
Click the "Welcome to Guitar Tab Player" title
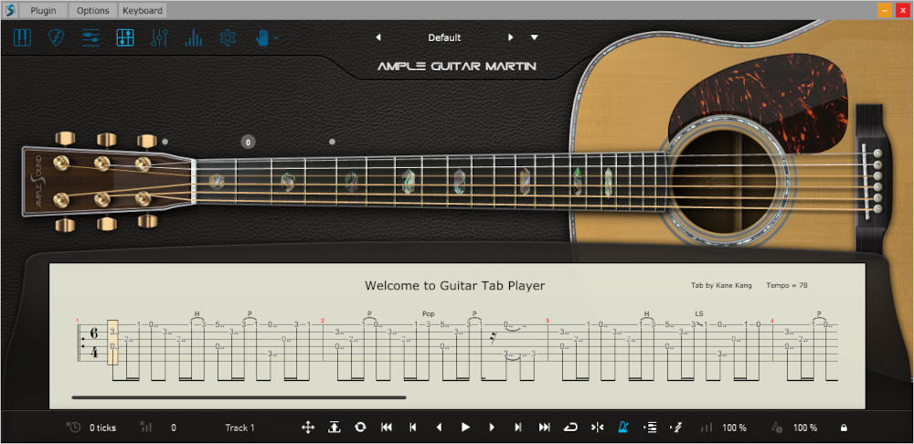coord(454,286)
